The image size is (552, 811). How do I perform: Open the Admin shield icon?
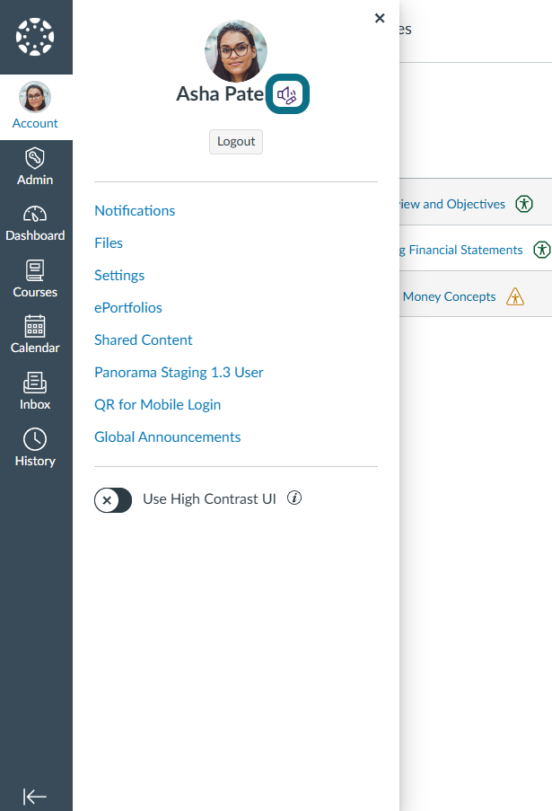35,158
